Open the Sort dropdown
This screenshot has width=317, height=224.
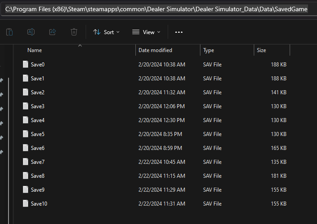coord(106,32)
